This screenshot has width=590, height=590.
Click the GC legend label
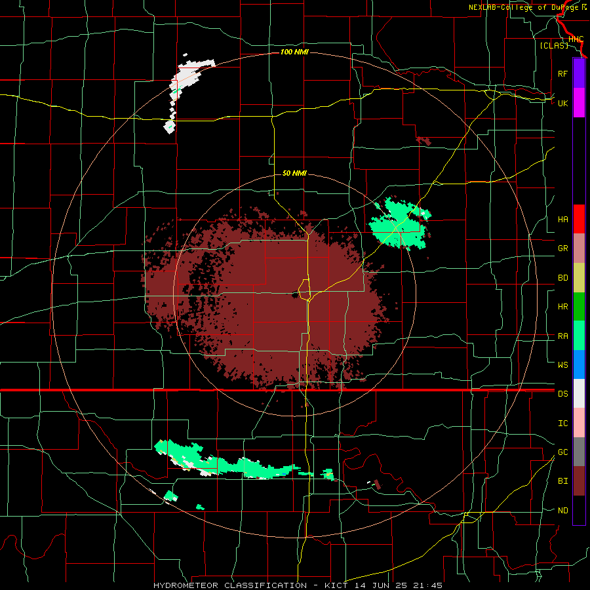[x=562, y=452]
